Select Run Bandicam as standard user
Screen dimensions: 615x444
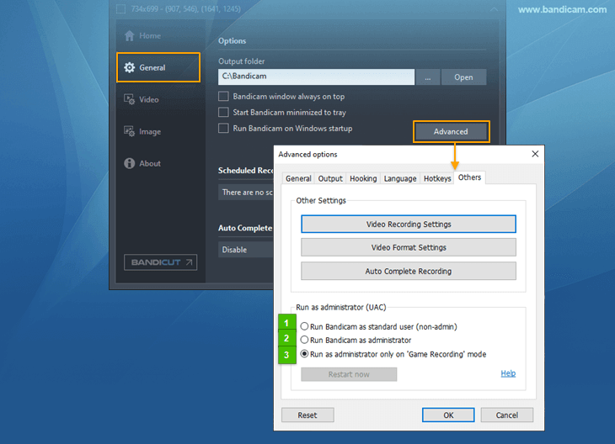304,326
